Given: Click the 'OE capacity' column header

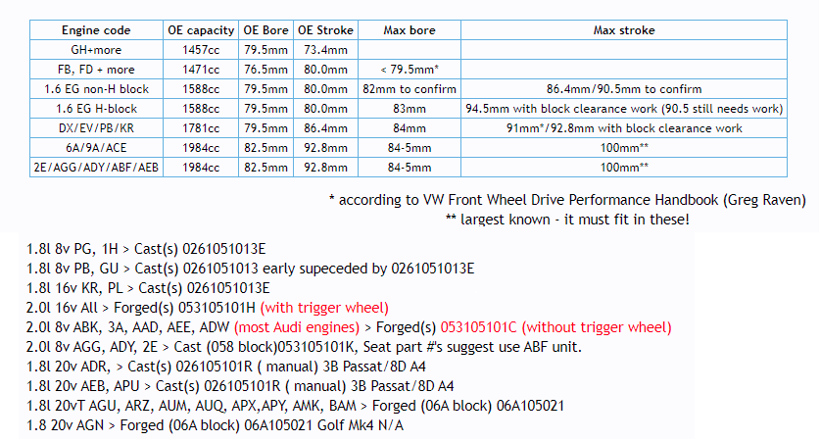Looking at the screenshot, I should coord(201,30).
